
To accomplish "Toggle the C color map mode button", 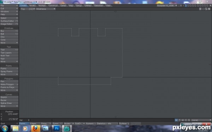I will pos(186,120).
